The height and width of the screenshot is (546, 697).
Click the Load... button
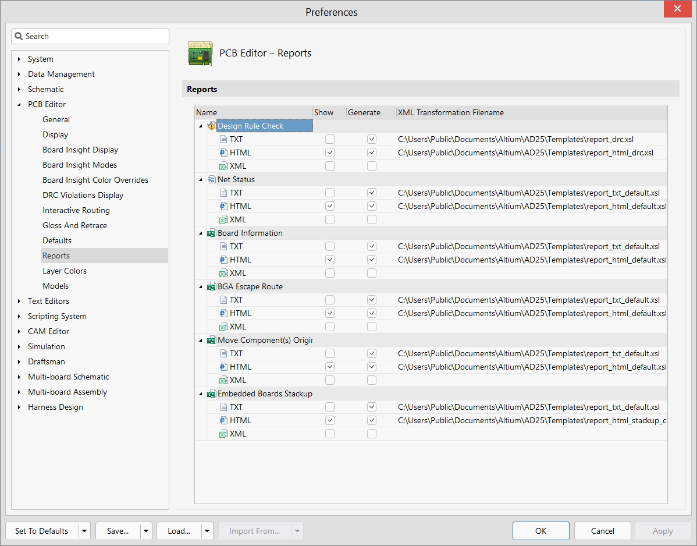179,531
